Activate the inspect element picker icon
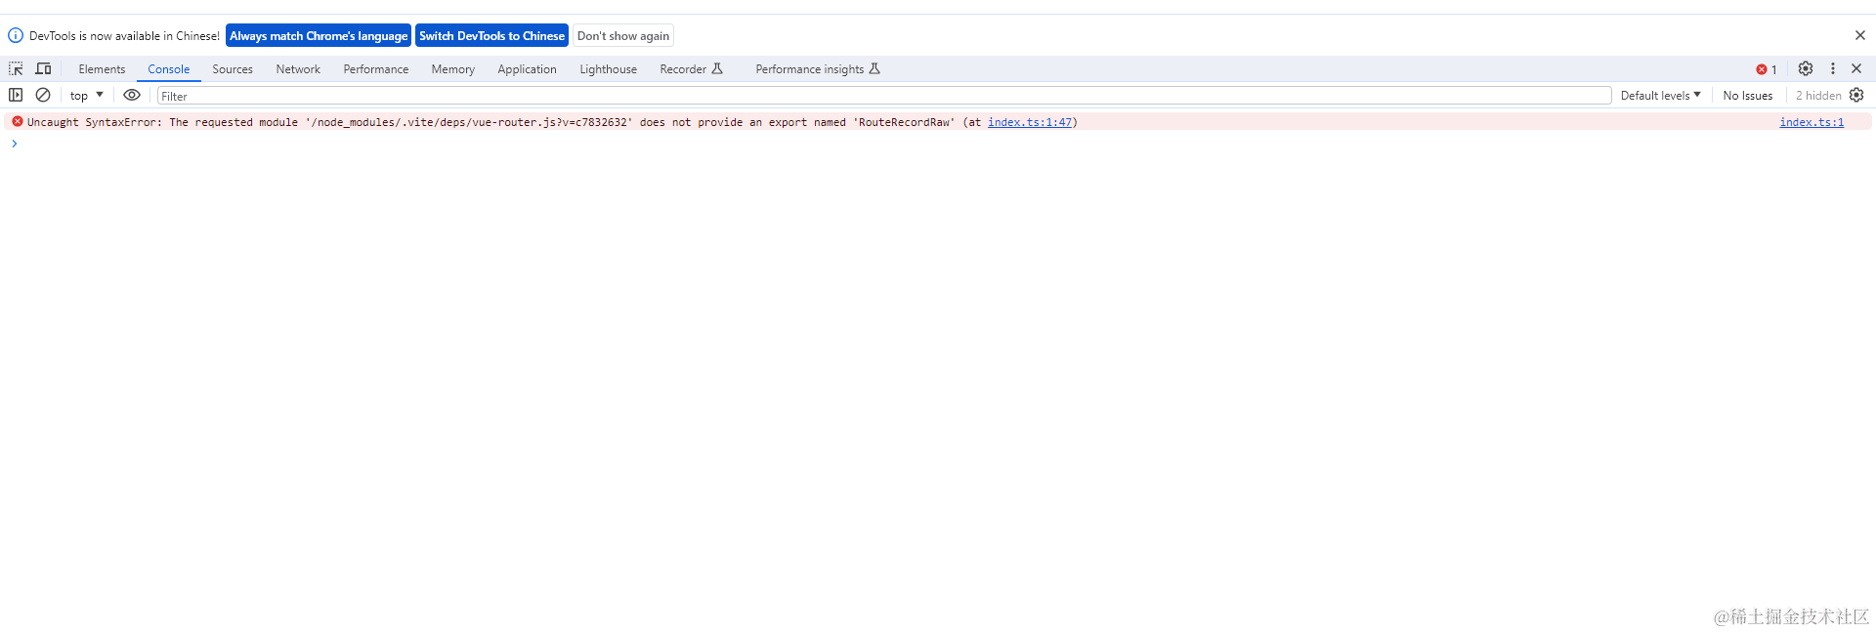The width and height of the screenshot is (1876, 633). [x=16, y=68]
